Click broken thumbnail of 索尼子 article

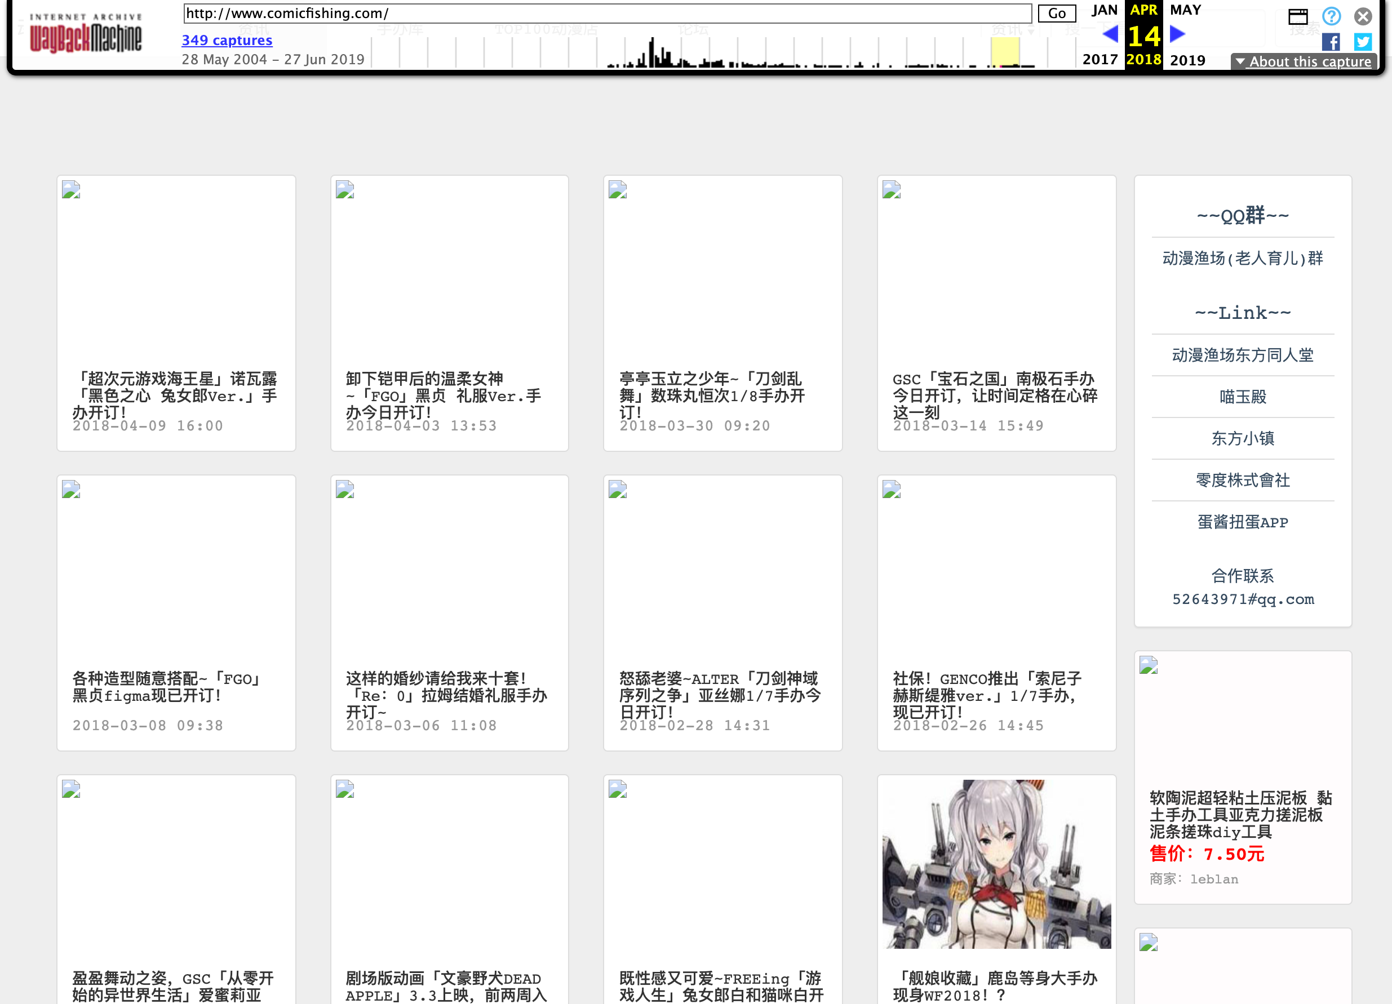[892, 489]
